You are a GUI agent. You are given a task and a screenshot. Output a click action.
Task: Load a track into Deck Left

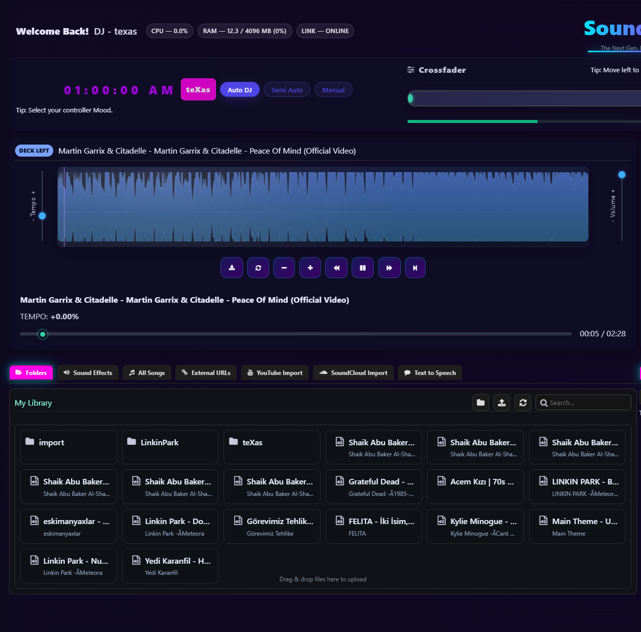232,268
